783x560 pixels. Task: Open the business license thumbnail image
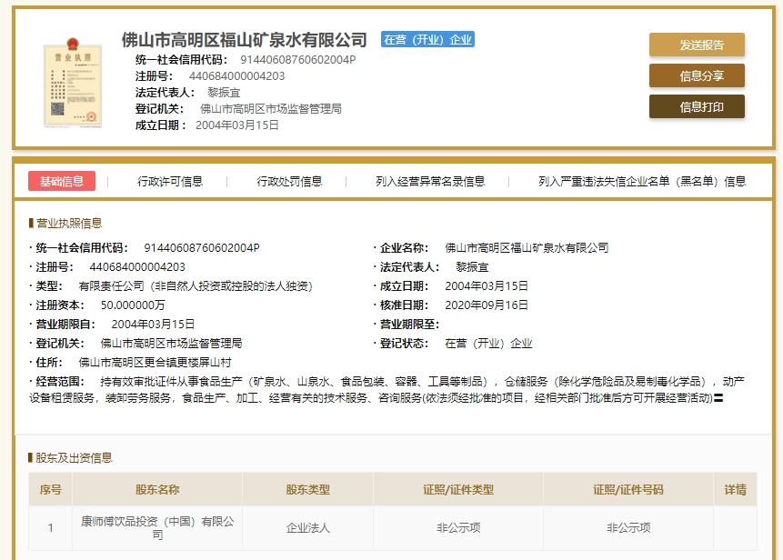coord(73,83)
